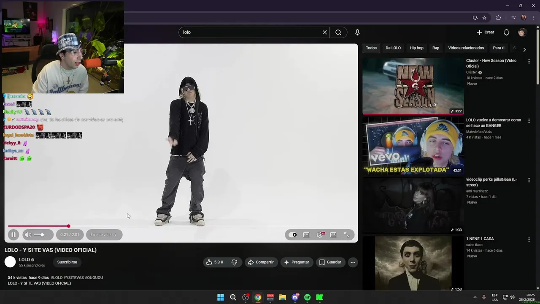Clear the search box with the X
The width and height of the screenshot is (540, 304).
[325, 32]
